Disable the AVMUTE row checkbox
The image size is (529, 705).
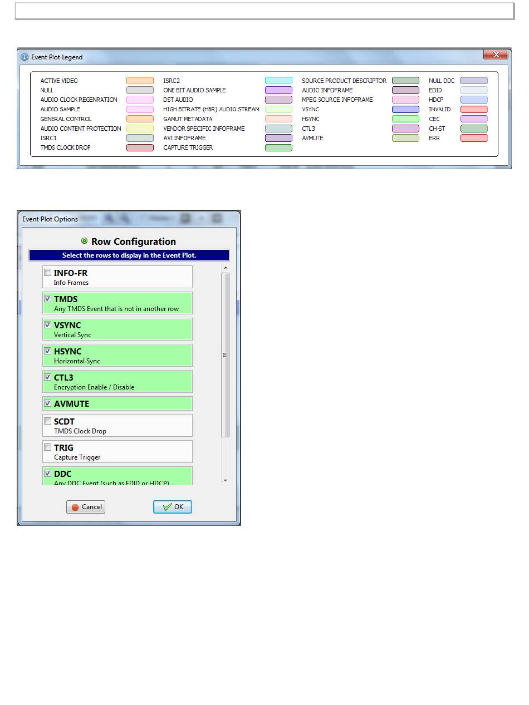point(48,403)
